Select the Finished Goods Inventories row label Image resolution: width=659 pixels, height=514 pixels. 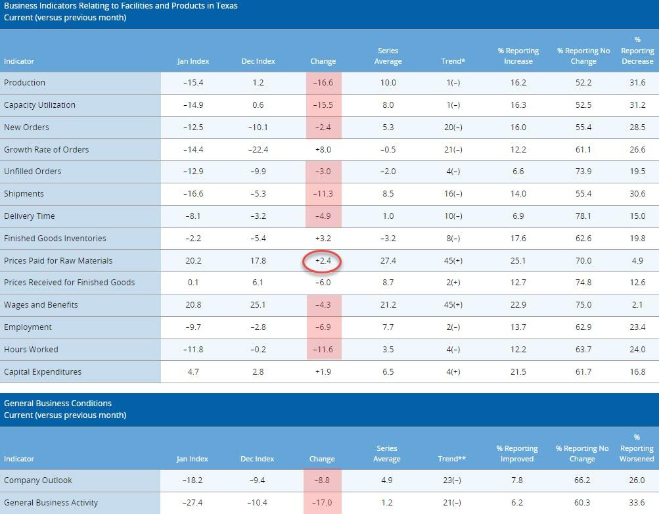point(55,239)
